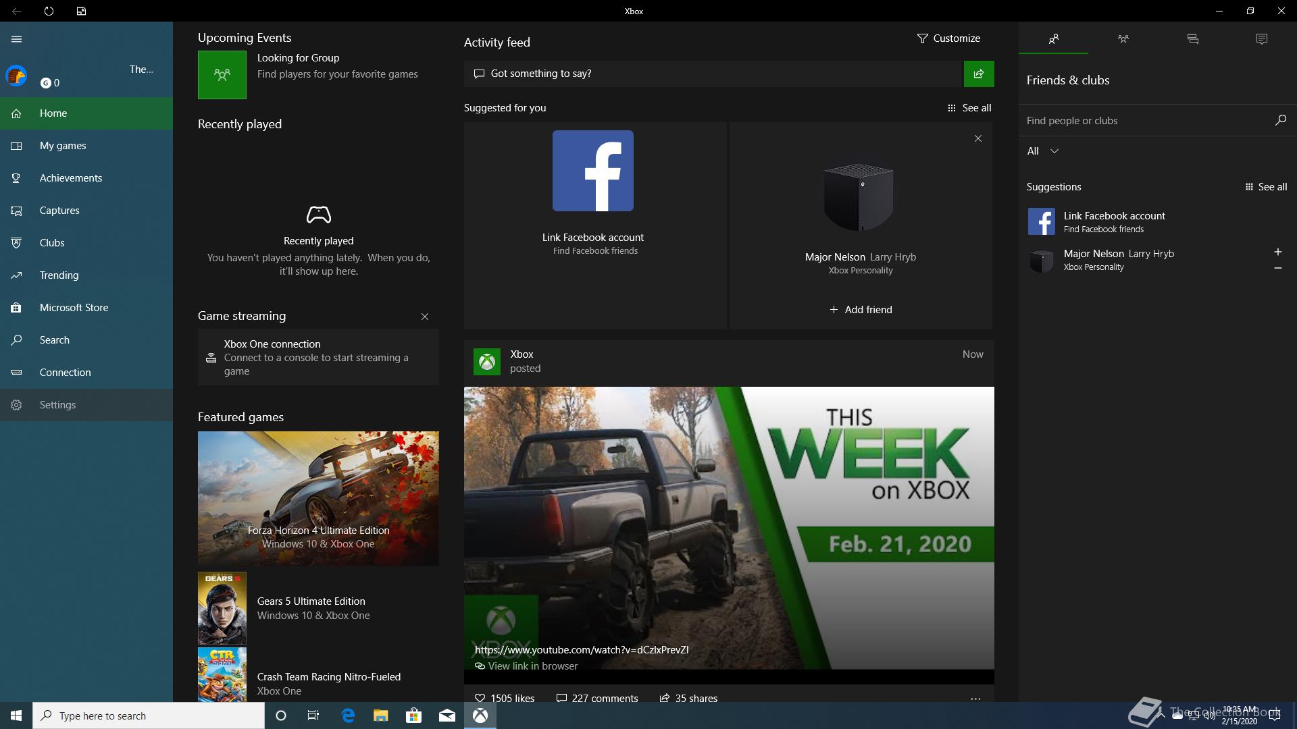
Task: Switch to Parties tab icon
Action: [1123, 38]
